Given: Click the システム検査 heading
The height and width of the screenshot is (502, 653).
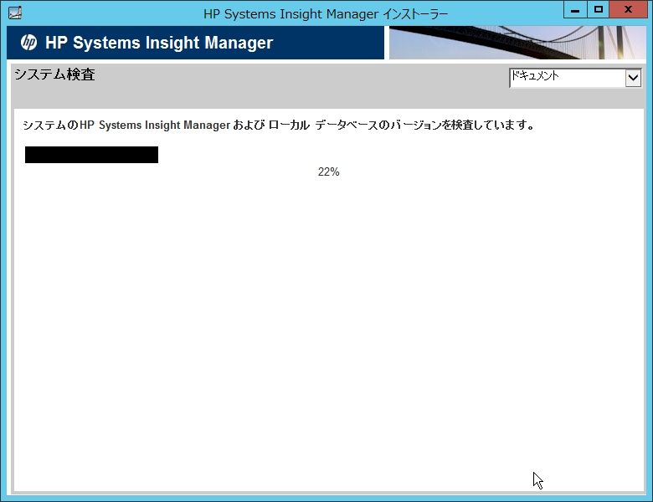Looking at the screenshot, I should (54, 74).
